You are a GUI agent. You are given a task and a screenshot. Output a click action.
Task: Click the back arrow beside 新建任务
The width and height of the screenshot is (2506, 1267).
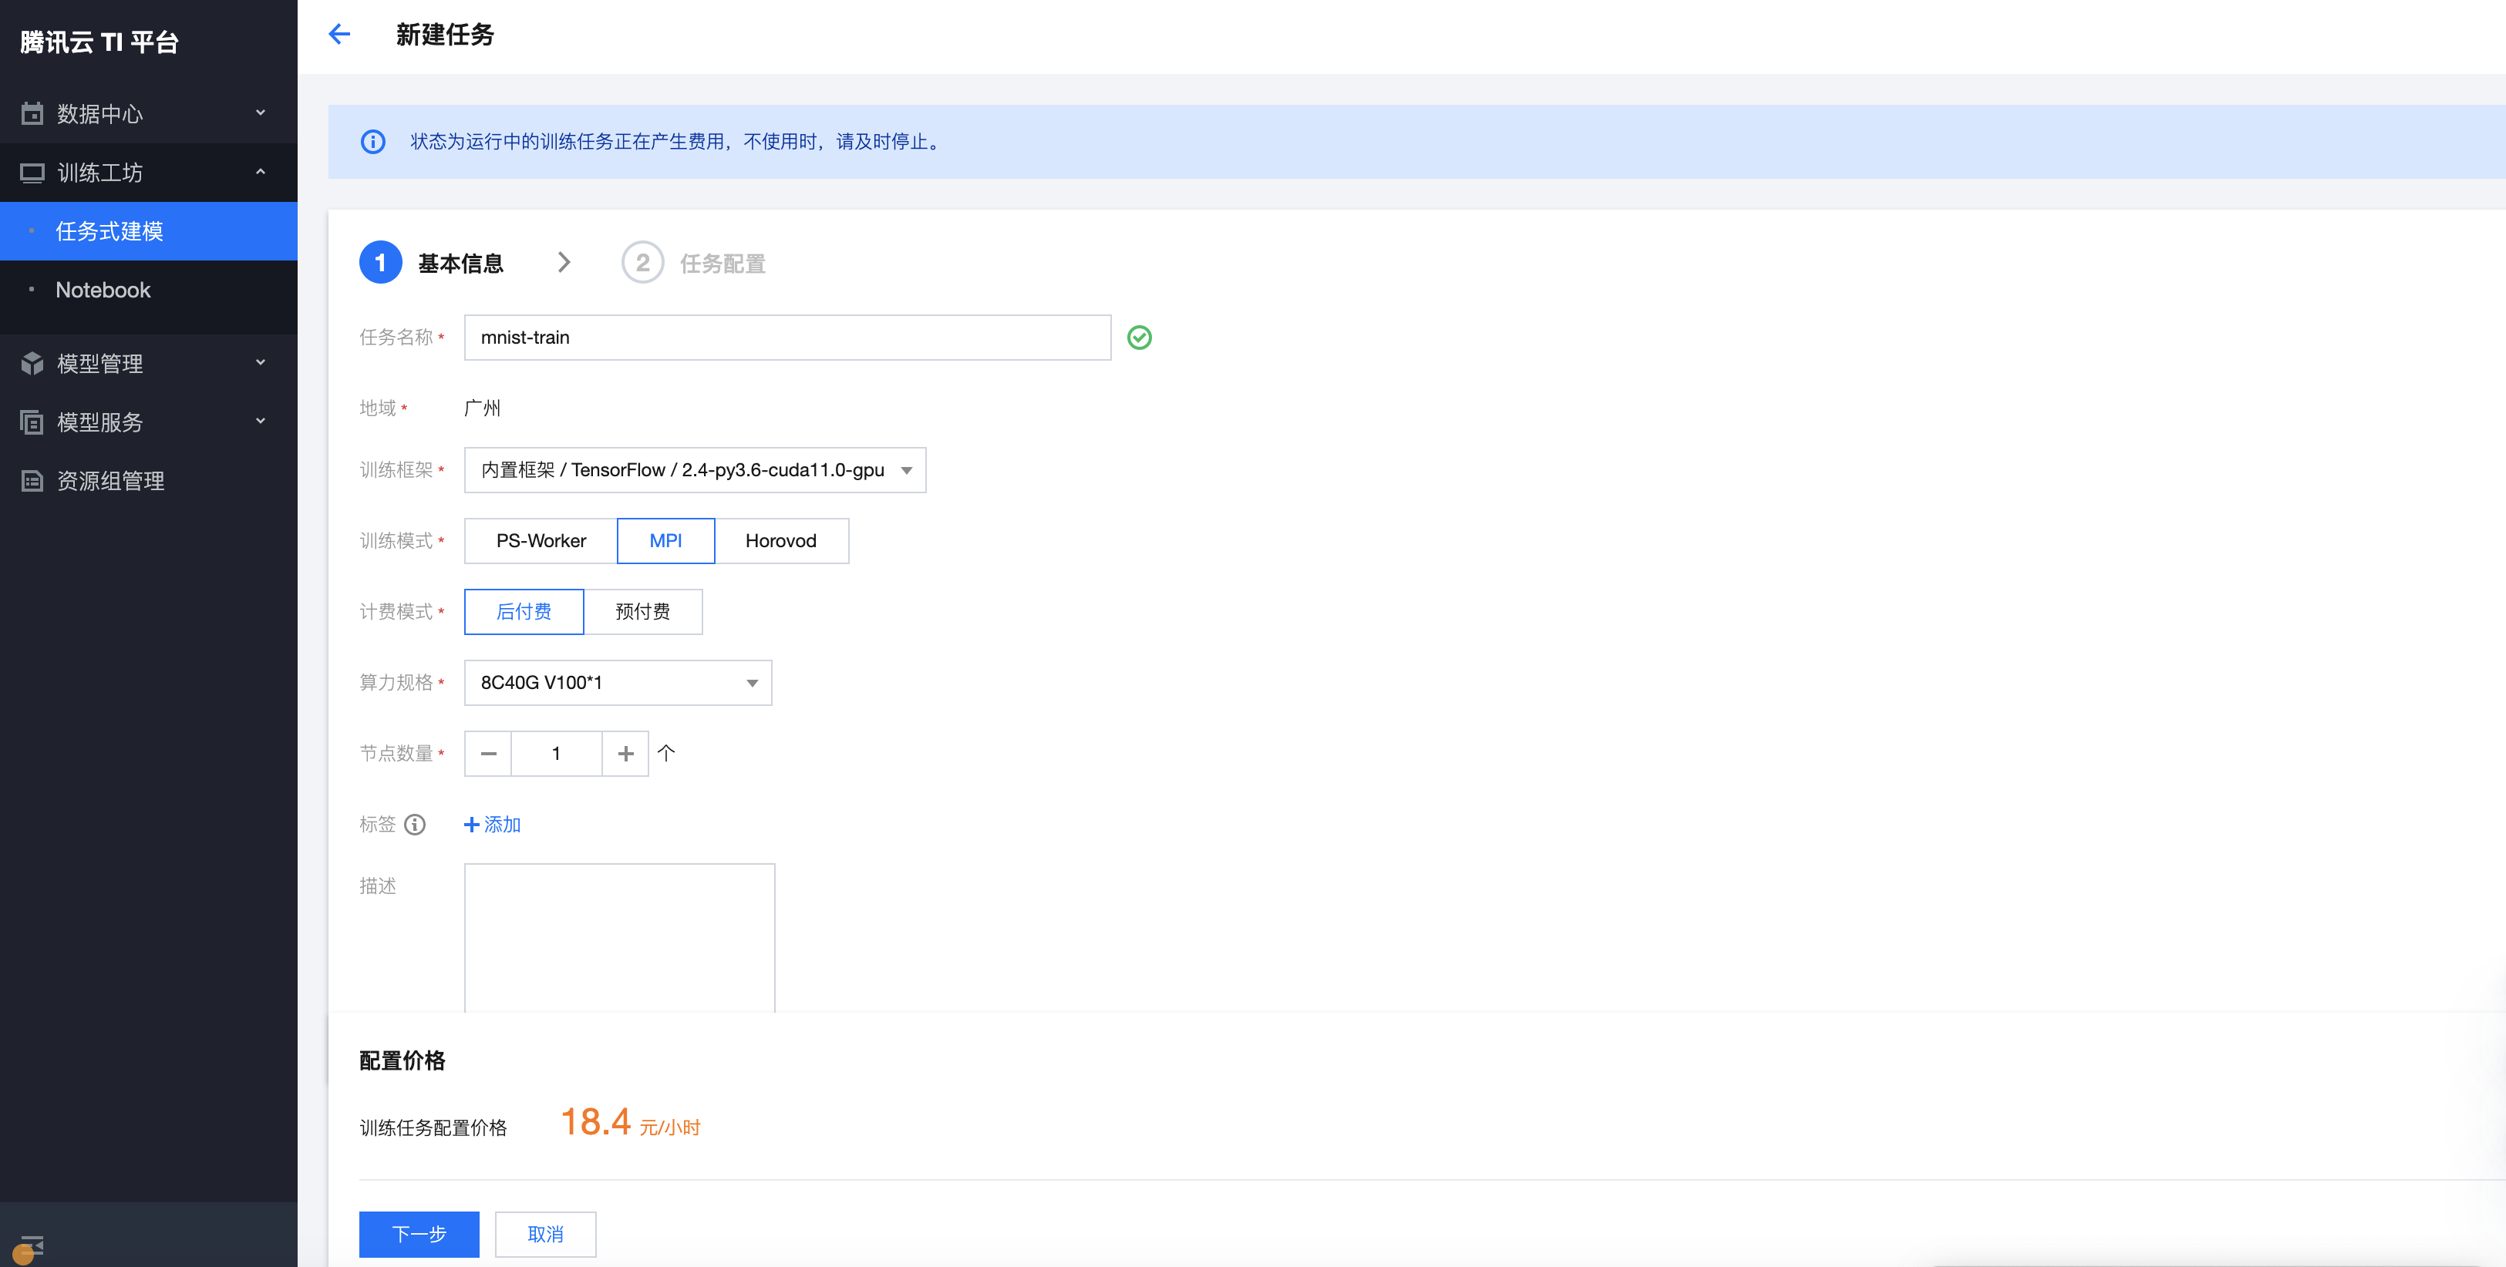tap(339, 35)
